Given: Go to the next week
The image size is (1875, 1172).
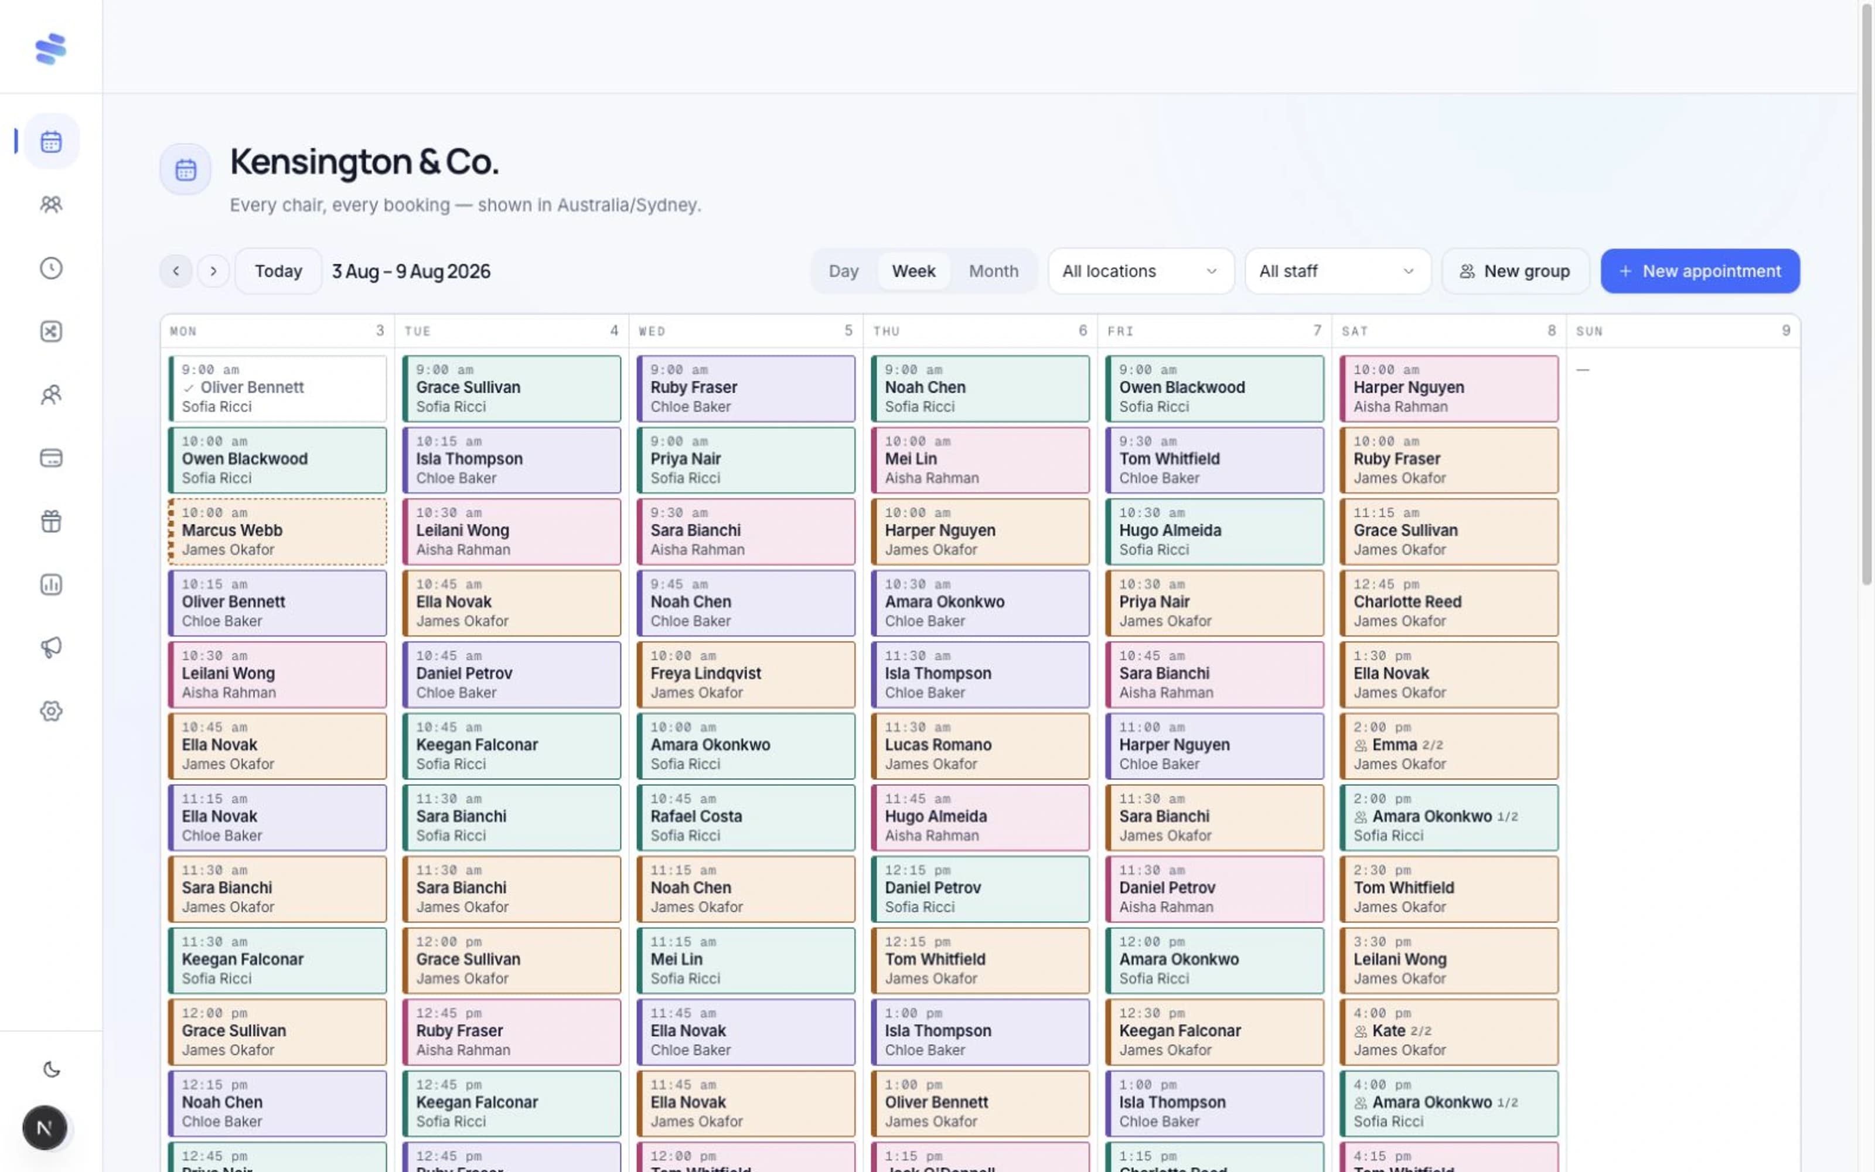Looking at the screenshot, I should click(213, 271).
